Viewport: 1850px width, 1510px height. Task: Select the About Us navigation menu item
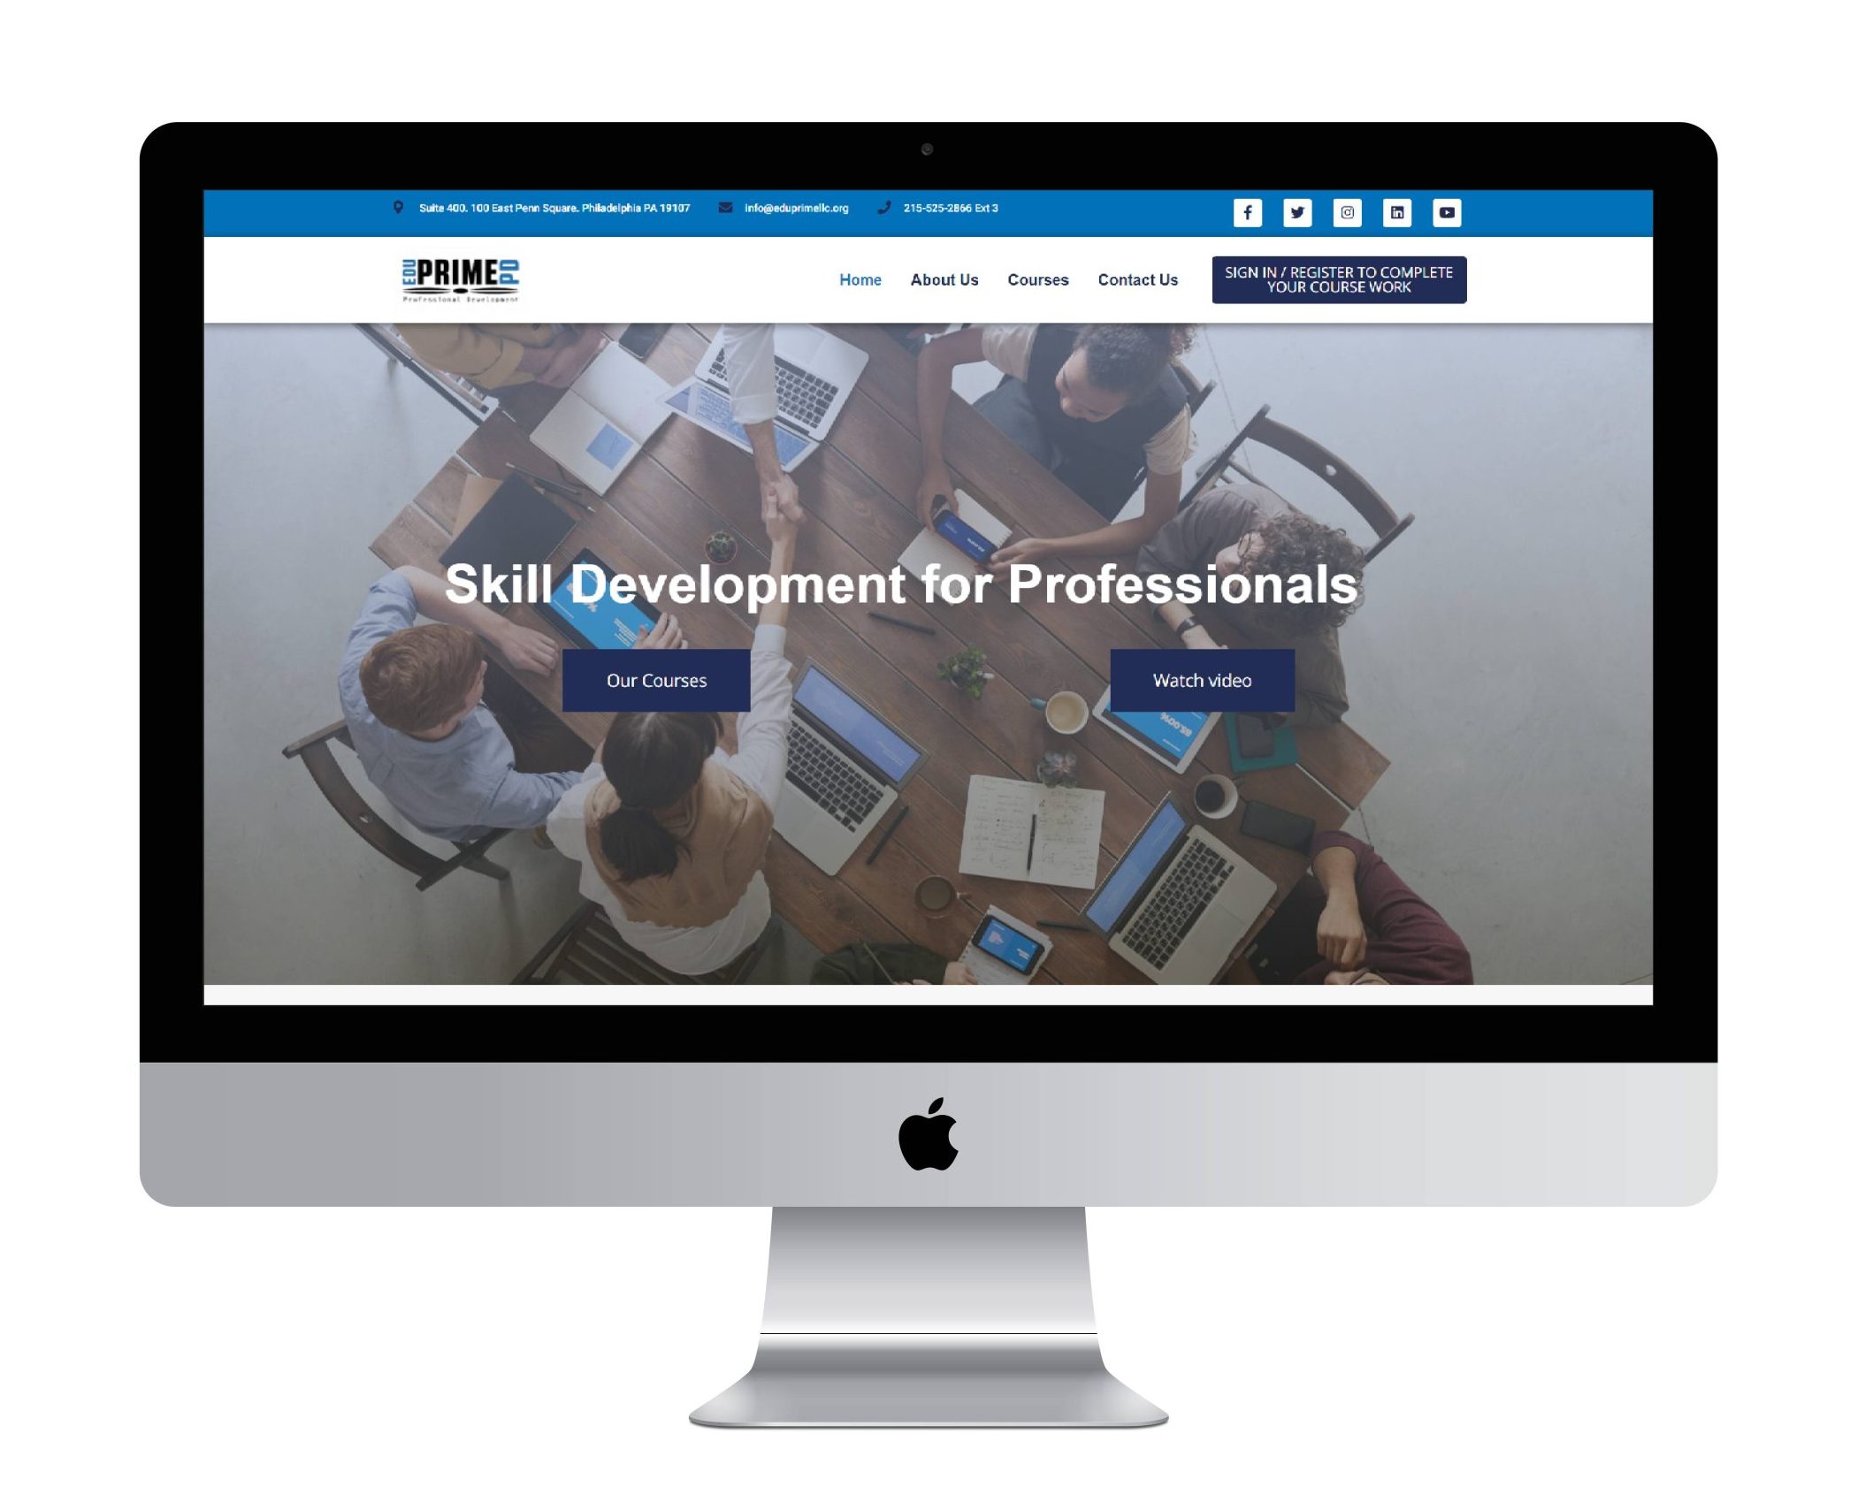coord(942,279)
